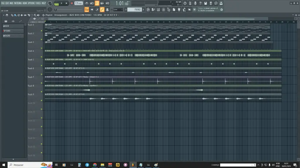Toggle wait for input to start playing
This screenshot has height=168, width=300.
92,3
